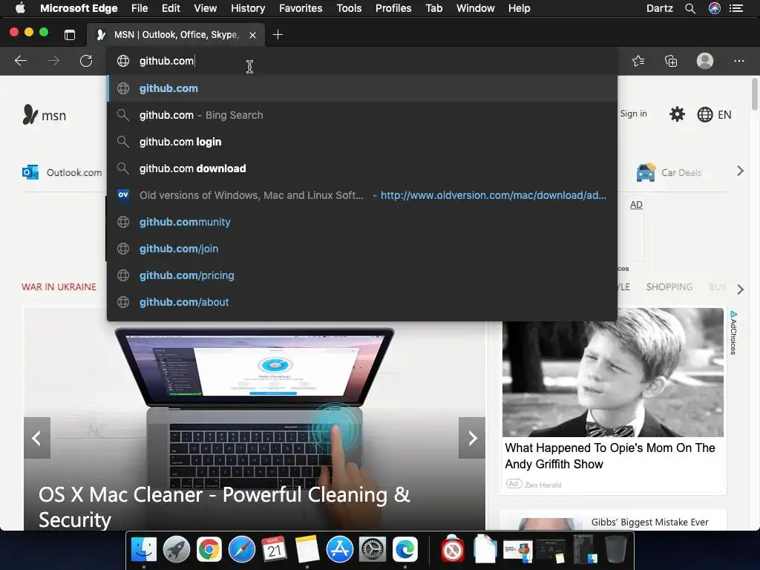Click the AD label link
The height and width of the screenshot is (570, 760).
(636, 205)
